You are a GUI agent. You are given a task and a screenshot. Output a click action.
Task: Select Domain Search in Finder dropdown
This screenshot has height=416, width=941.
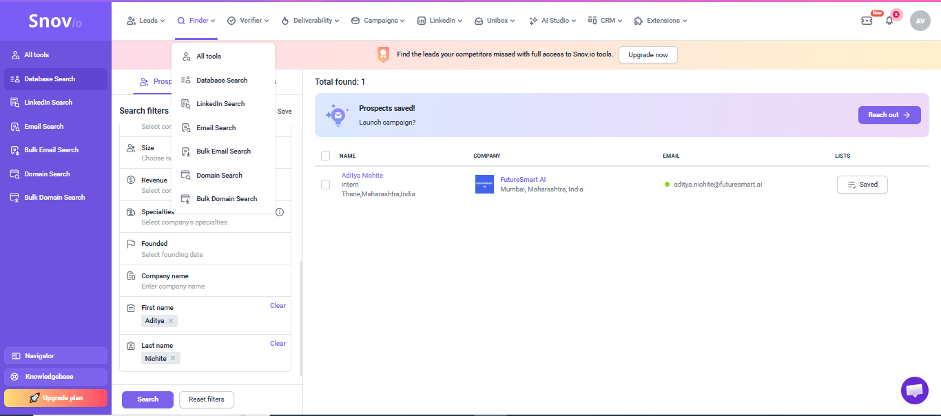coord(223,175)
